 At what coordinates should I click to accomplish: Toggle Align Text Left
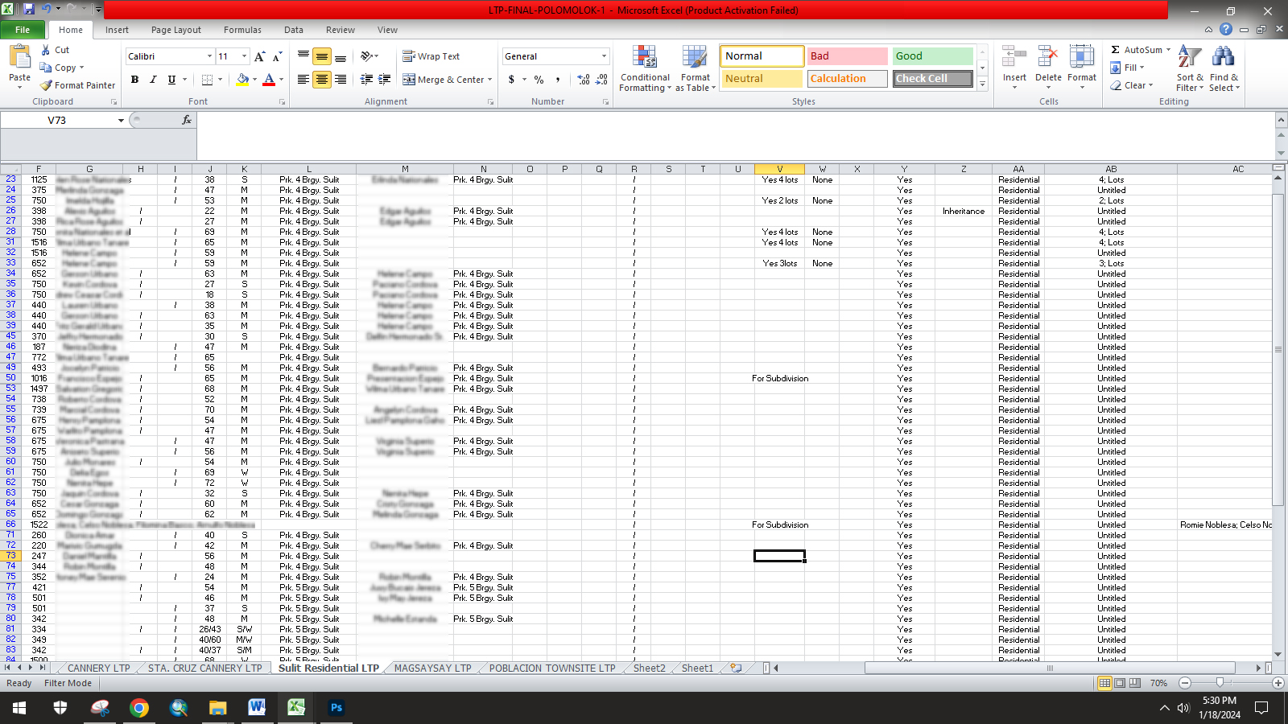pos(303,80)
